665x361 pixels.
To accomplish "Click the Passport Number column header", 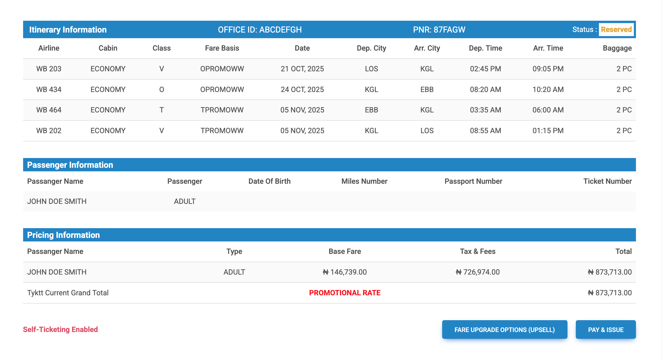I will point(473,181).
